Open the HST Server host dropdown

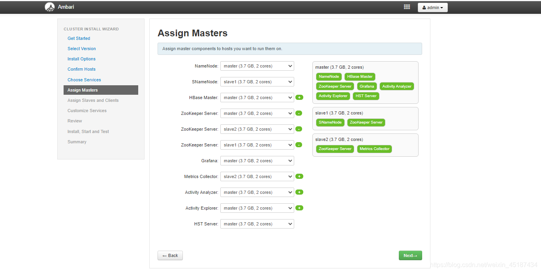coord(257,224)
